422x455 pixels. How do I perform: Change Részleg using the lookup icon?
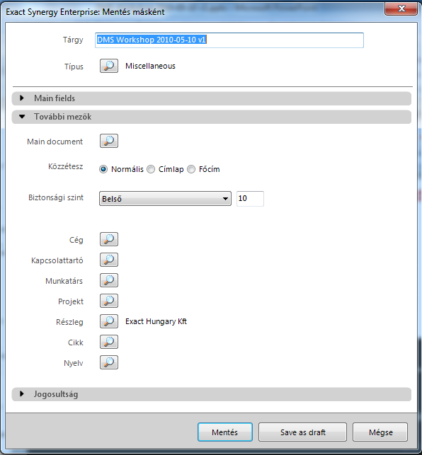click(x=109, y=321)
